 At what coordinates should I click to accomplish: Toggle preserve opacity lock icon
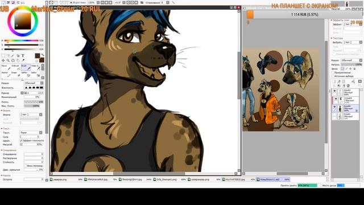342,69
